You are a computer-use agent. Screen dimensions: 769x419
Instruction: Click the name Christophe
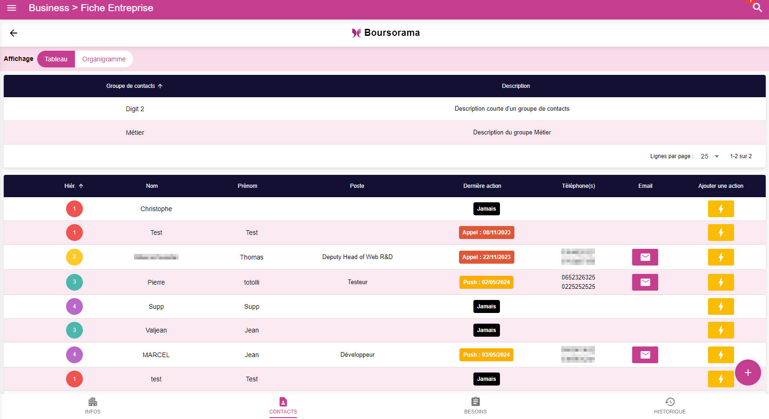click(156, 209)
